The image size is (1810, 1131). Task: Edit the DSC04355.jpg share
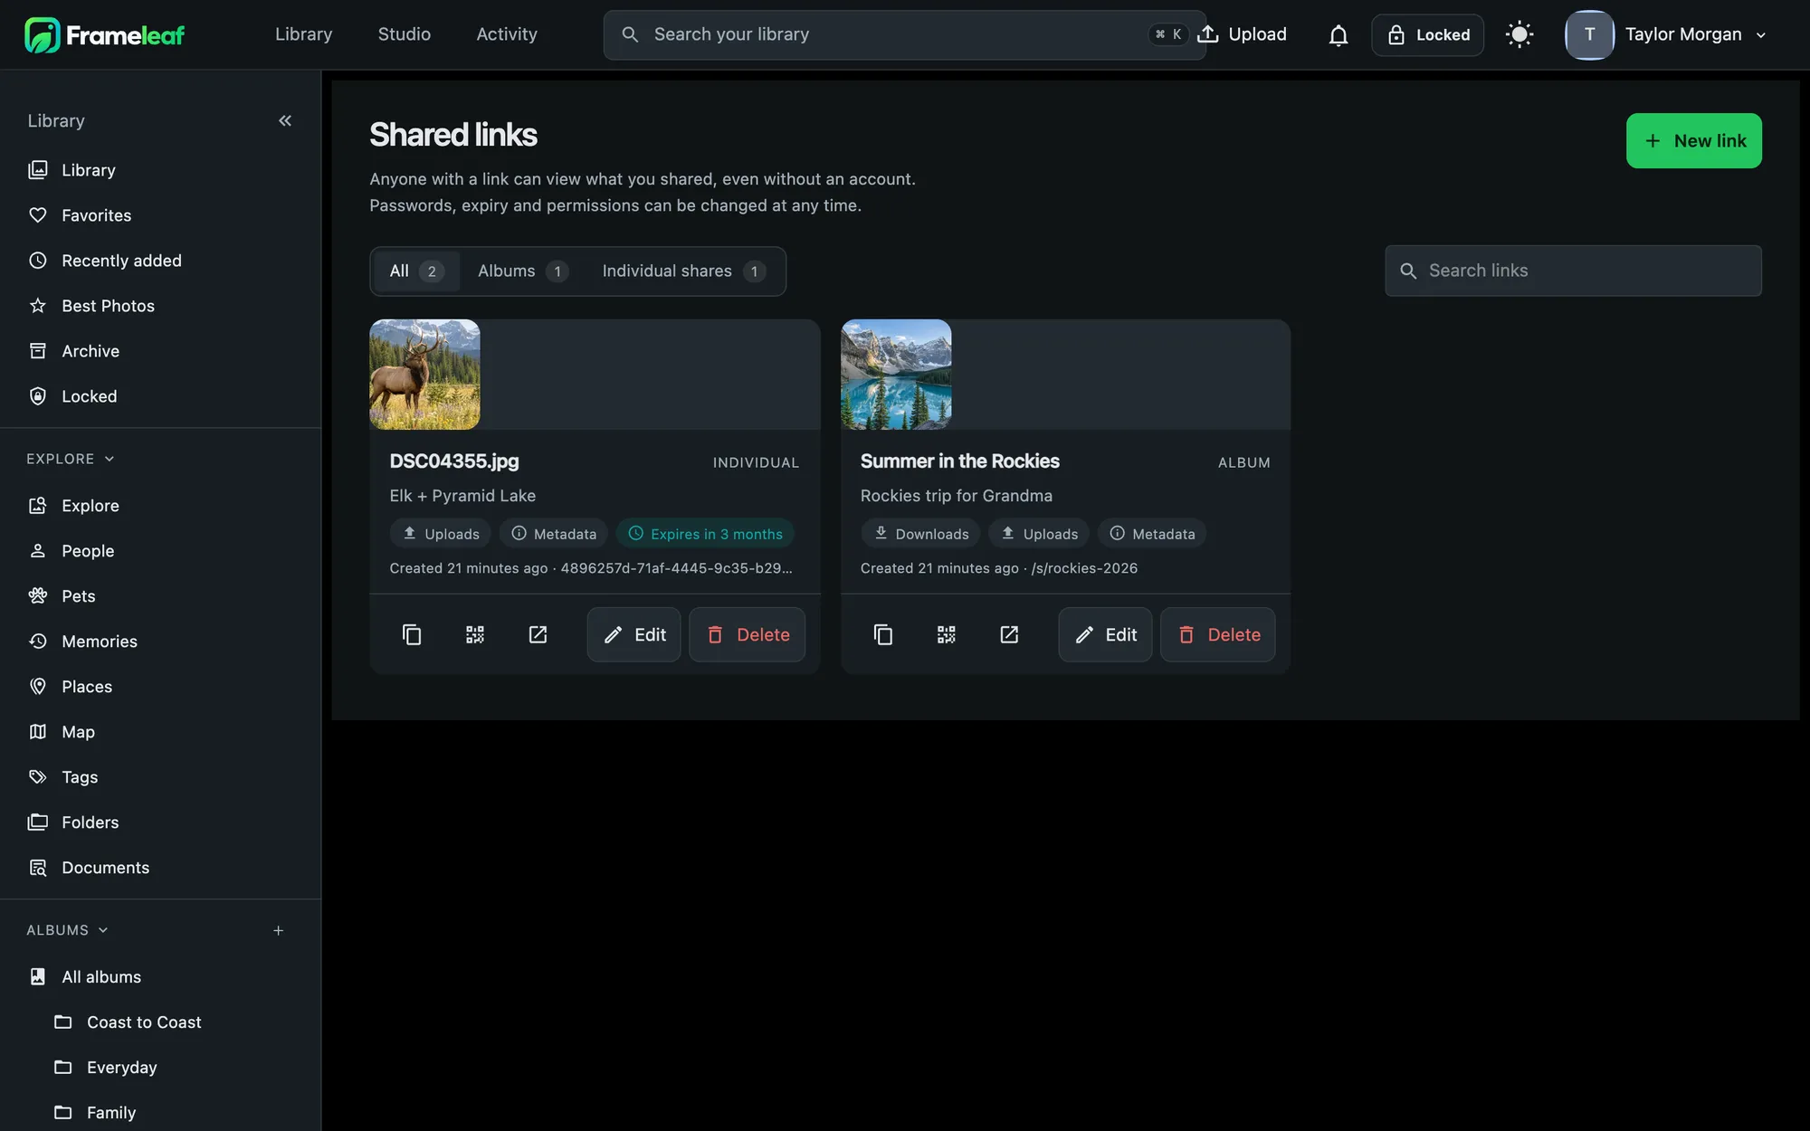tap(634, 634)
